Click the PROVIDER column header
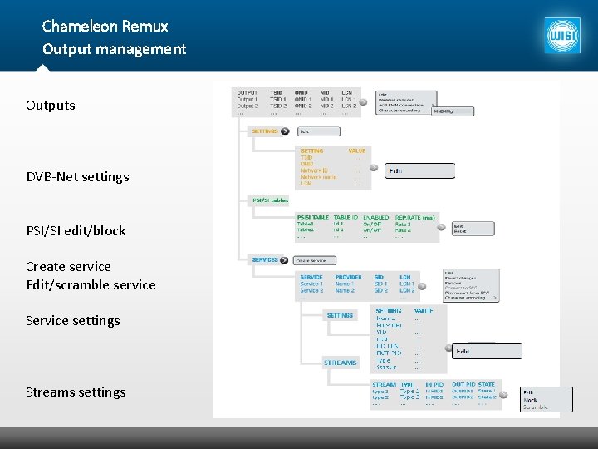This screenshot has width=598, height=449. coord(349,277)
